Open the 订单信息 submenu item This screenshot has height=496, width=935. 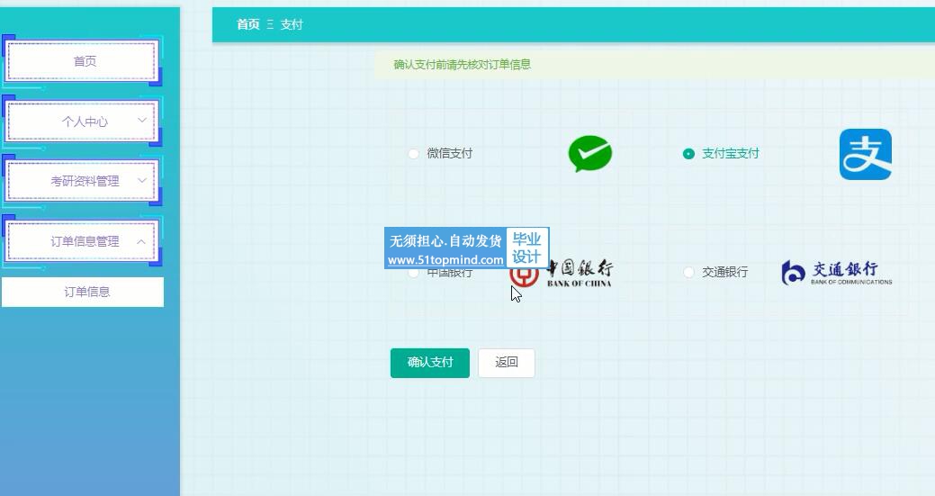tap(82, 292)
